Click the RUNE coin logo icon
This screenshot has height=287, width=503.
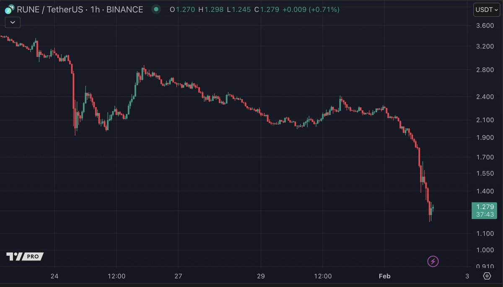[9, 9]
